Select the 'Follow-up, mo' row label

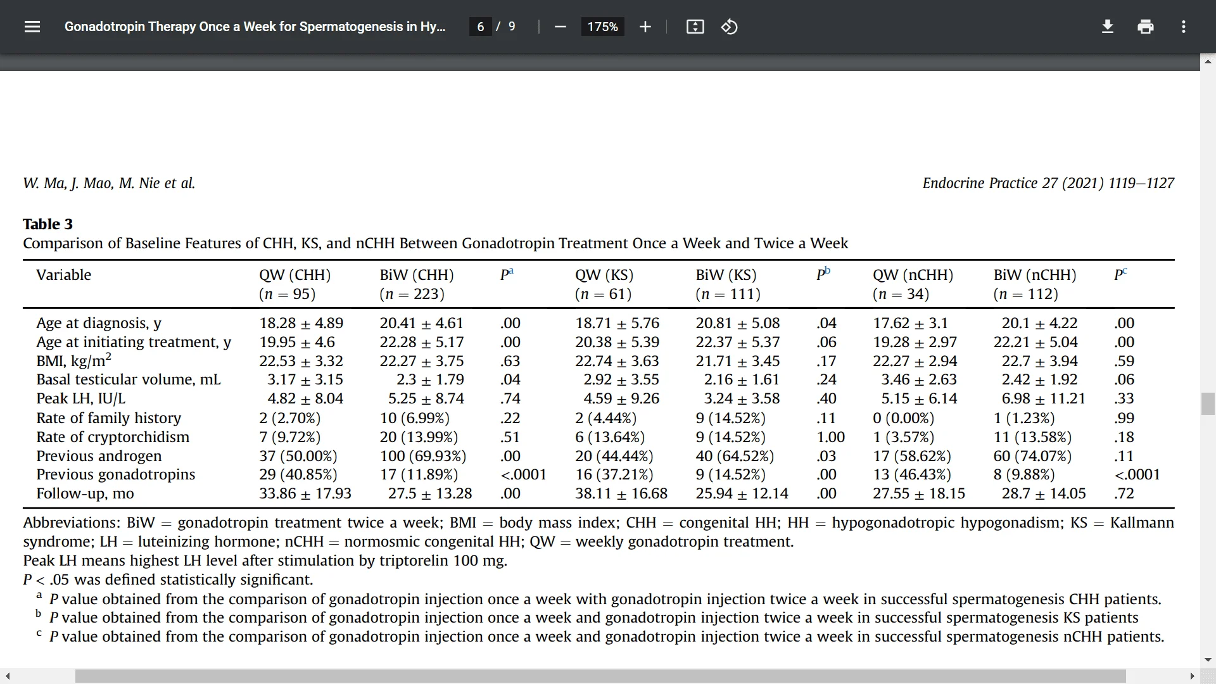[x=85, y=493]
